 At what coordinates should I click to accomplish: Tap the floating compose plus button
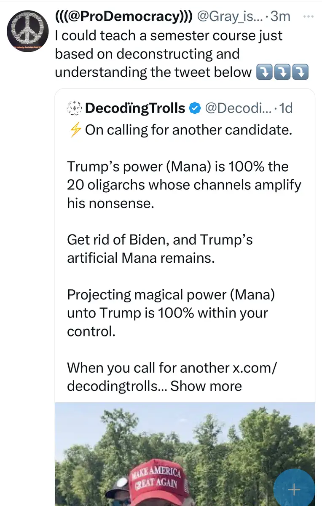pyautogui.click(x=294, y=489)
